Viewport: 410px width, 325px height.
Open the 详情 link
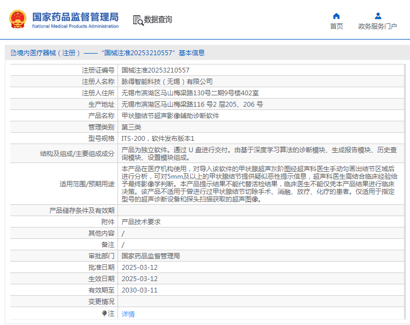128,314
